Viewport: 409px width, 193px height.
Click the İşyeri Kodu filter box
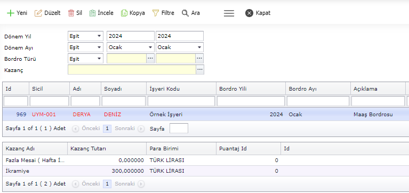(181, 101)
